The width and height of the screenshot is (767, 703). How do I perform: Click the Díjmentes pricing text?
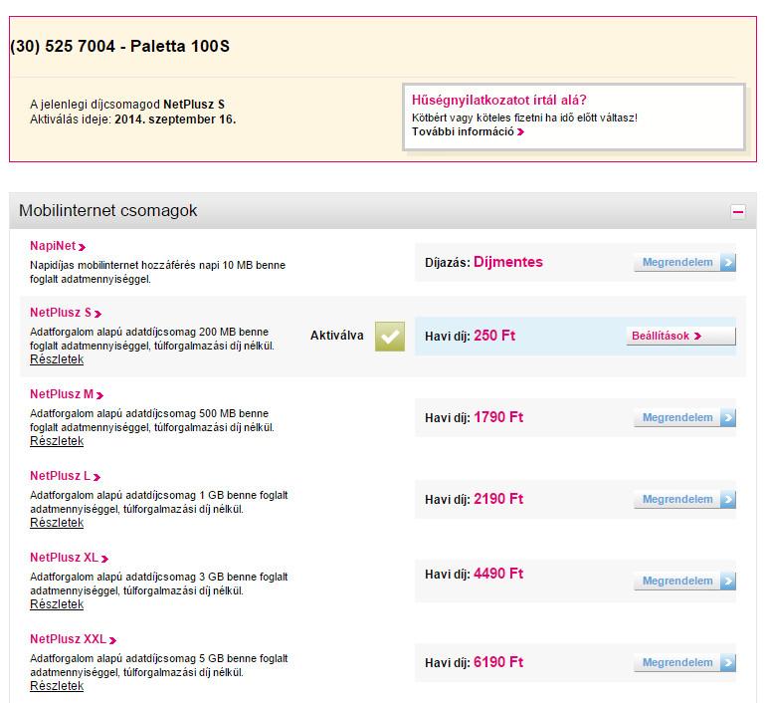pos(508,263)
